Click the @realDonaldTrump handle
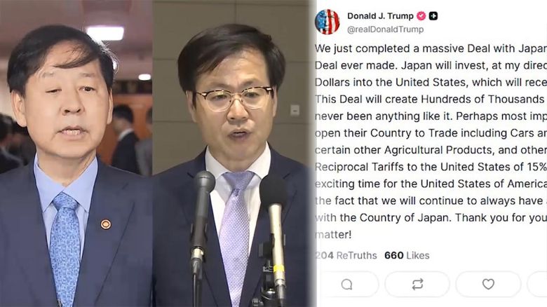The width and height of the screenshot is (547, 307). 385,29
